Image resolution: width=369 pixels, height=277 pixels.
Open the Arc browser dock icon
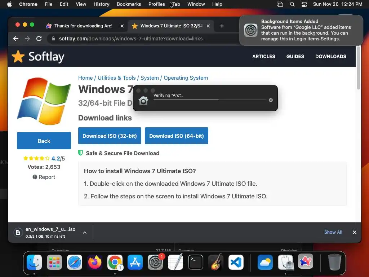point(306,261)
